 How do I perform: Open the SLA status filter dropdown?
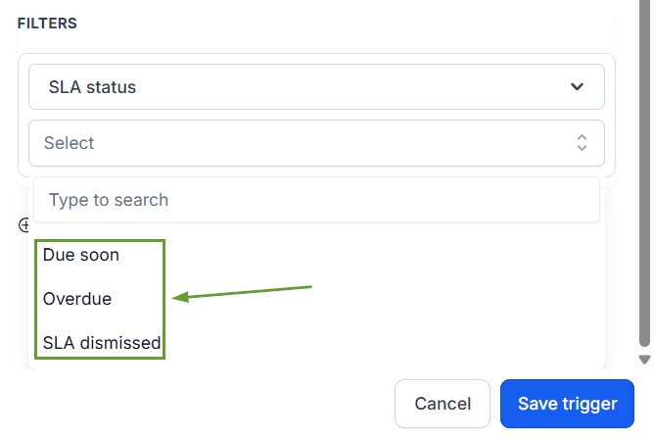click(x=316, y=87)
